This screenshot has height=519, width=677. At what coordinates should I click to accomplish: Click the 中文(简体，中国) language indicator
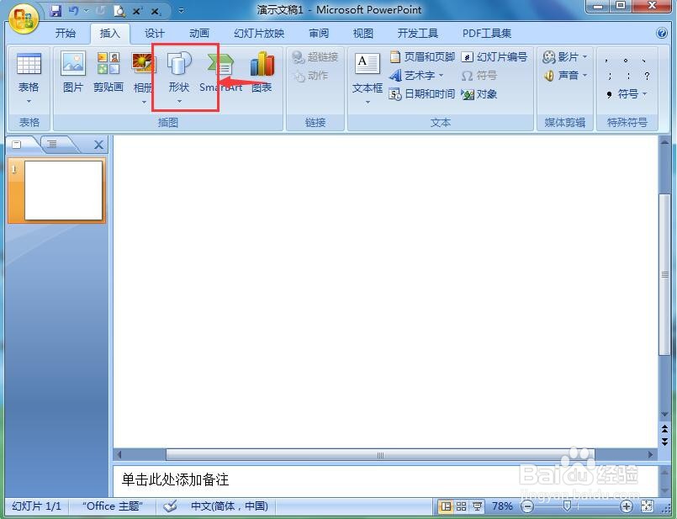coord(230,506)
